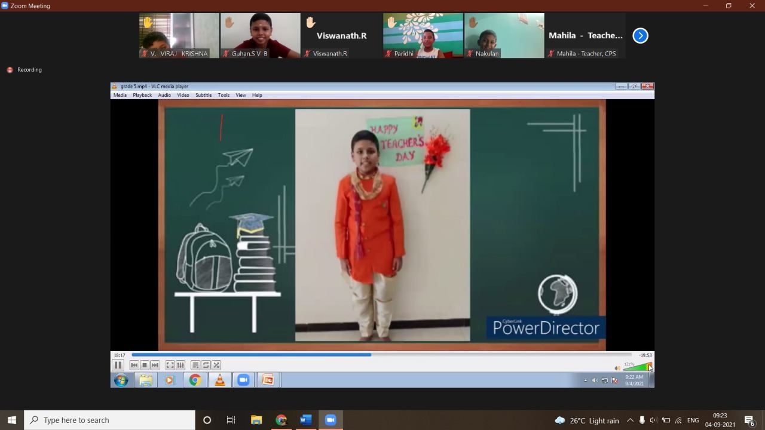
Task: Open Cortana circle icon
Action: point(207,420)
